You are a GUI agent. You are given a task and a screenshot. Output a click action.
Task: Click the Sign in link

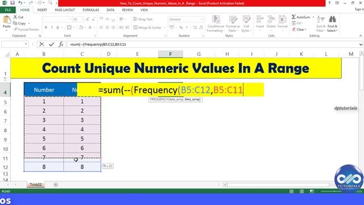359,9
